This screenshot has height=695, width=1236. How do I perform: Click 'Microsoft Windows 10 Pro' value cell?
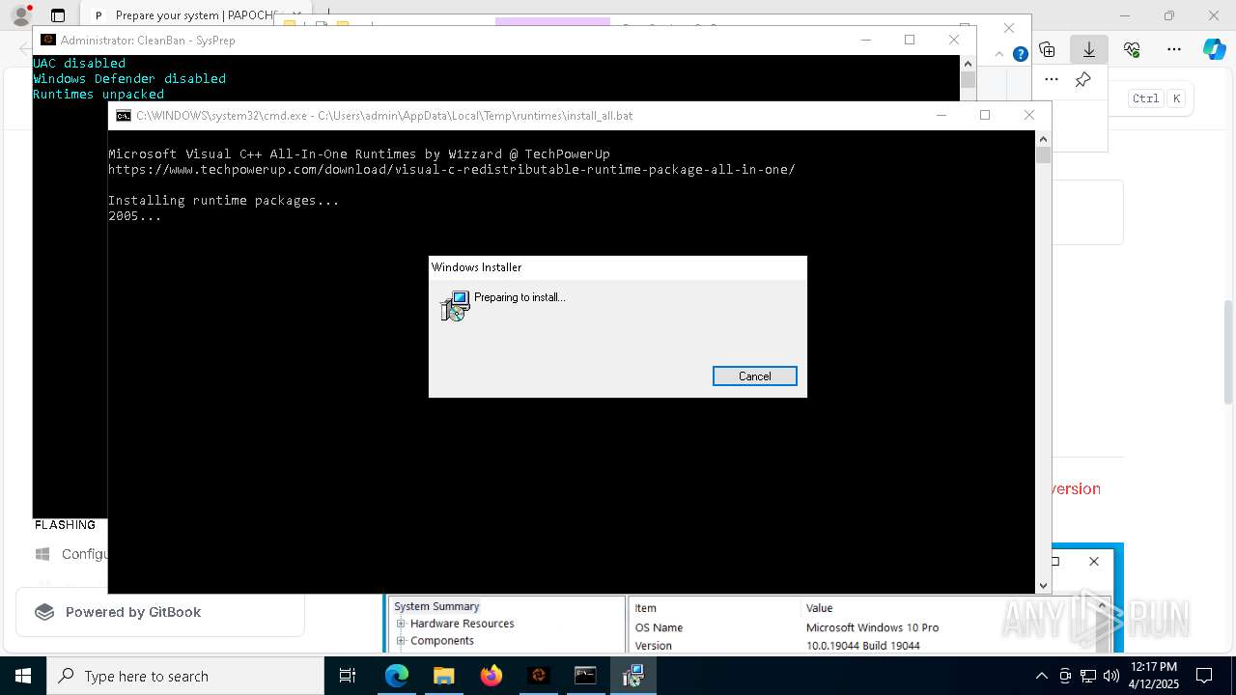pyautogui.click(x=872, y=627)
